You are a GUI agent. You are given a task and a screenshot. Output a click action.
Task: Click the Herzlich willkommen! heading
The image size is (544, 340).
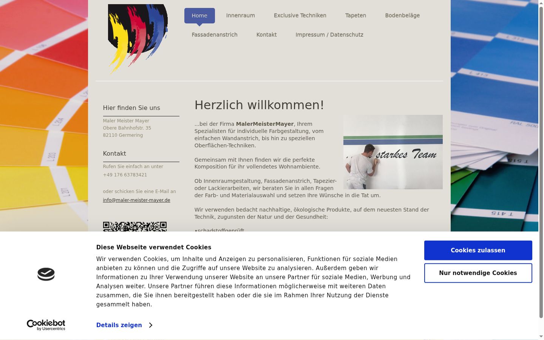(259, 105)
